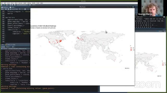Select the Terminal tab

(x=8, y=47)
